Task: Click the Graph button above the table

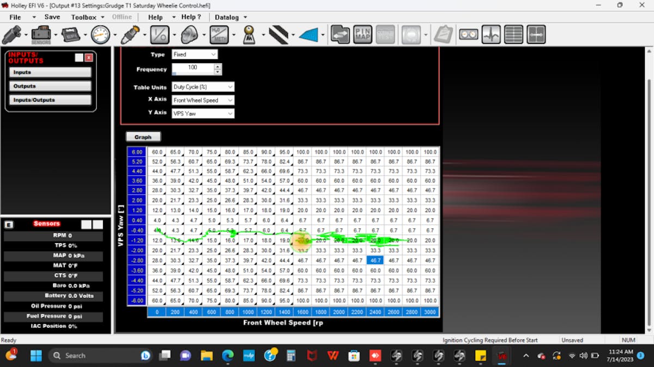Action: coord(143,136)
